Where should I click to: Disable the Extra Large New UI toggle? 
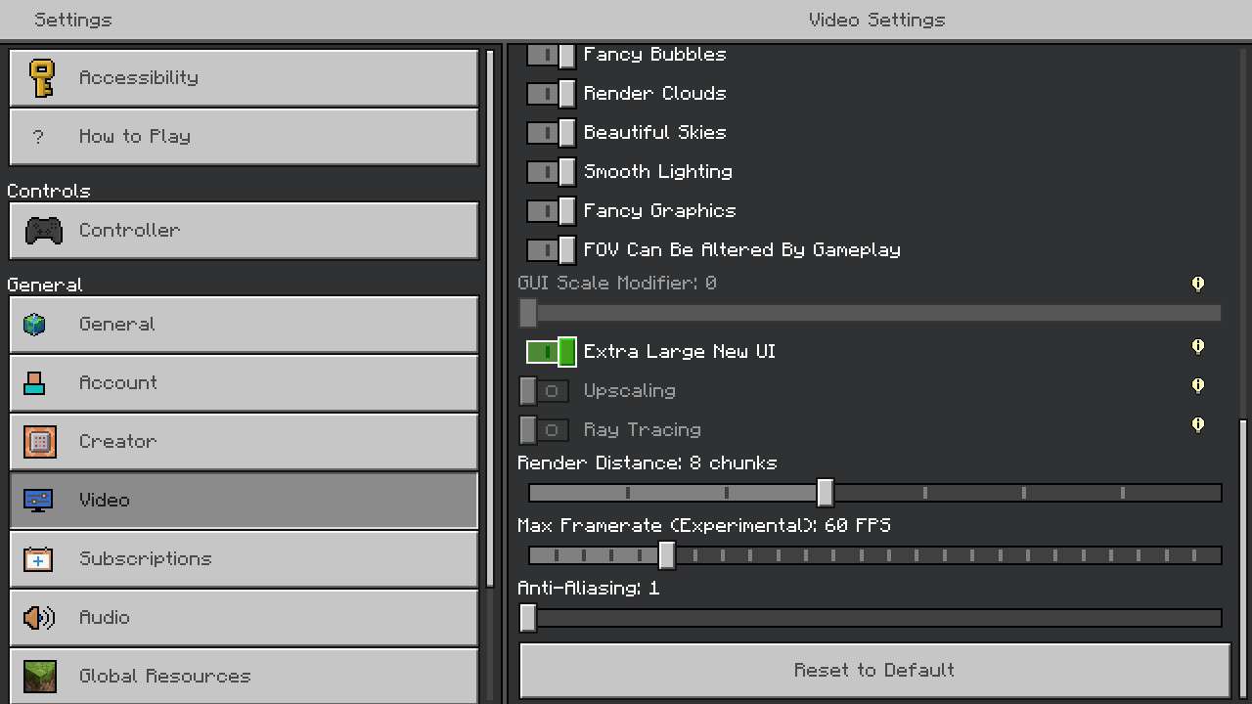coord(551,352)
